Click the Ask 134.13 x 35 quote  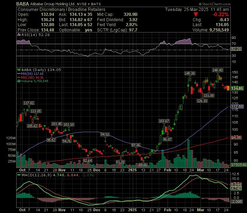[x=81, y=14]
